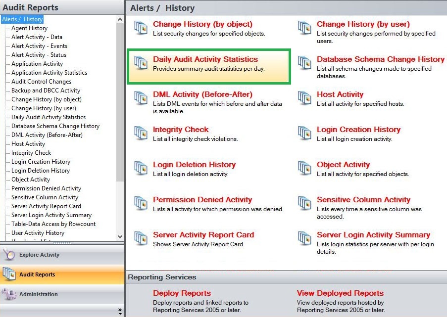The width and height of the screenshot is (447, 317).
Task: Select Alerts / History tree root
Action: pos(22,19)
